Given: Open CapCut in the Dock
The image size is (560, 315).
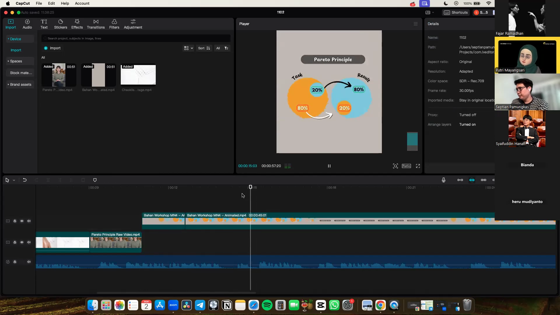Looking at the screenshot, I should point(321,305).
